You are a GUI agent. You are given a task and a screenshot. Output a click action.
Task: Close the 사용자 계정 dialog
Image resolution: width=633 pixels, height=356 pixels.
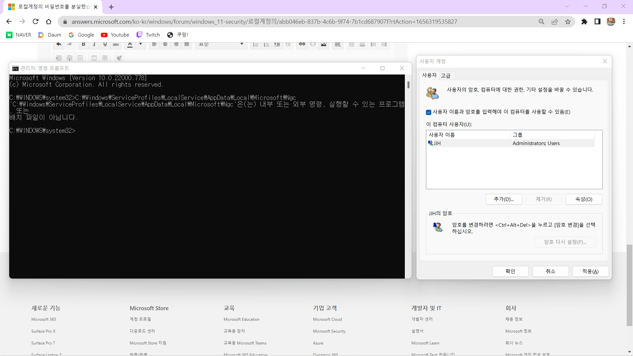(605, 61)
